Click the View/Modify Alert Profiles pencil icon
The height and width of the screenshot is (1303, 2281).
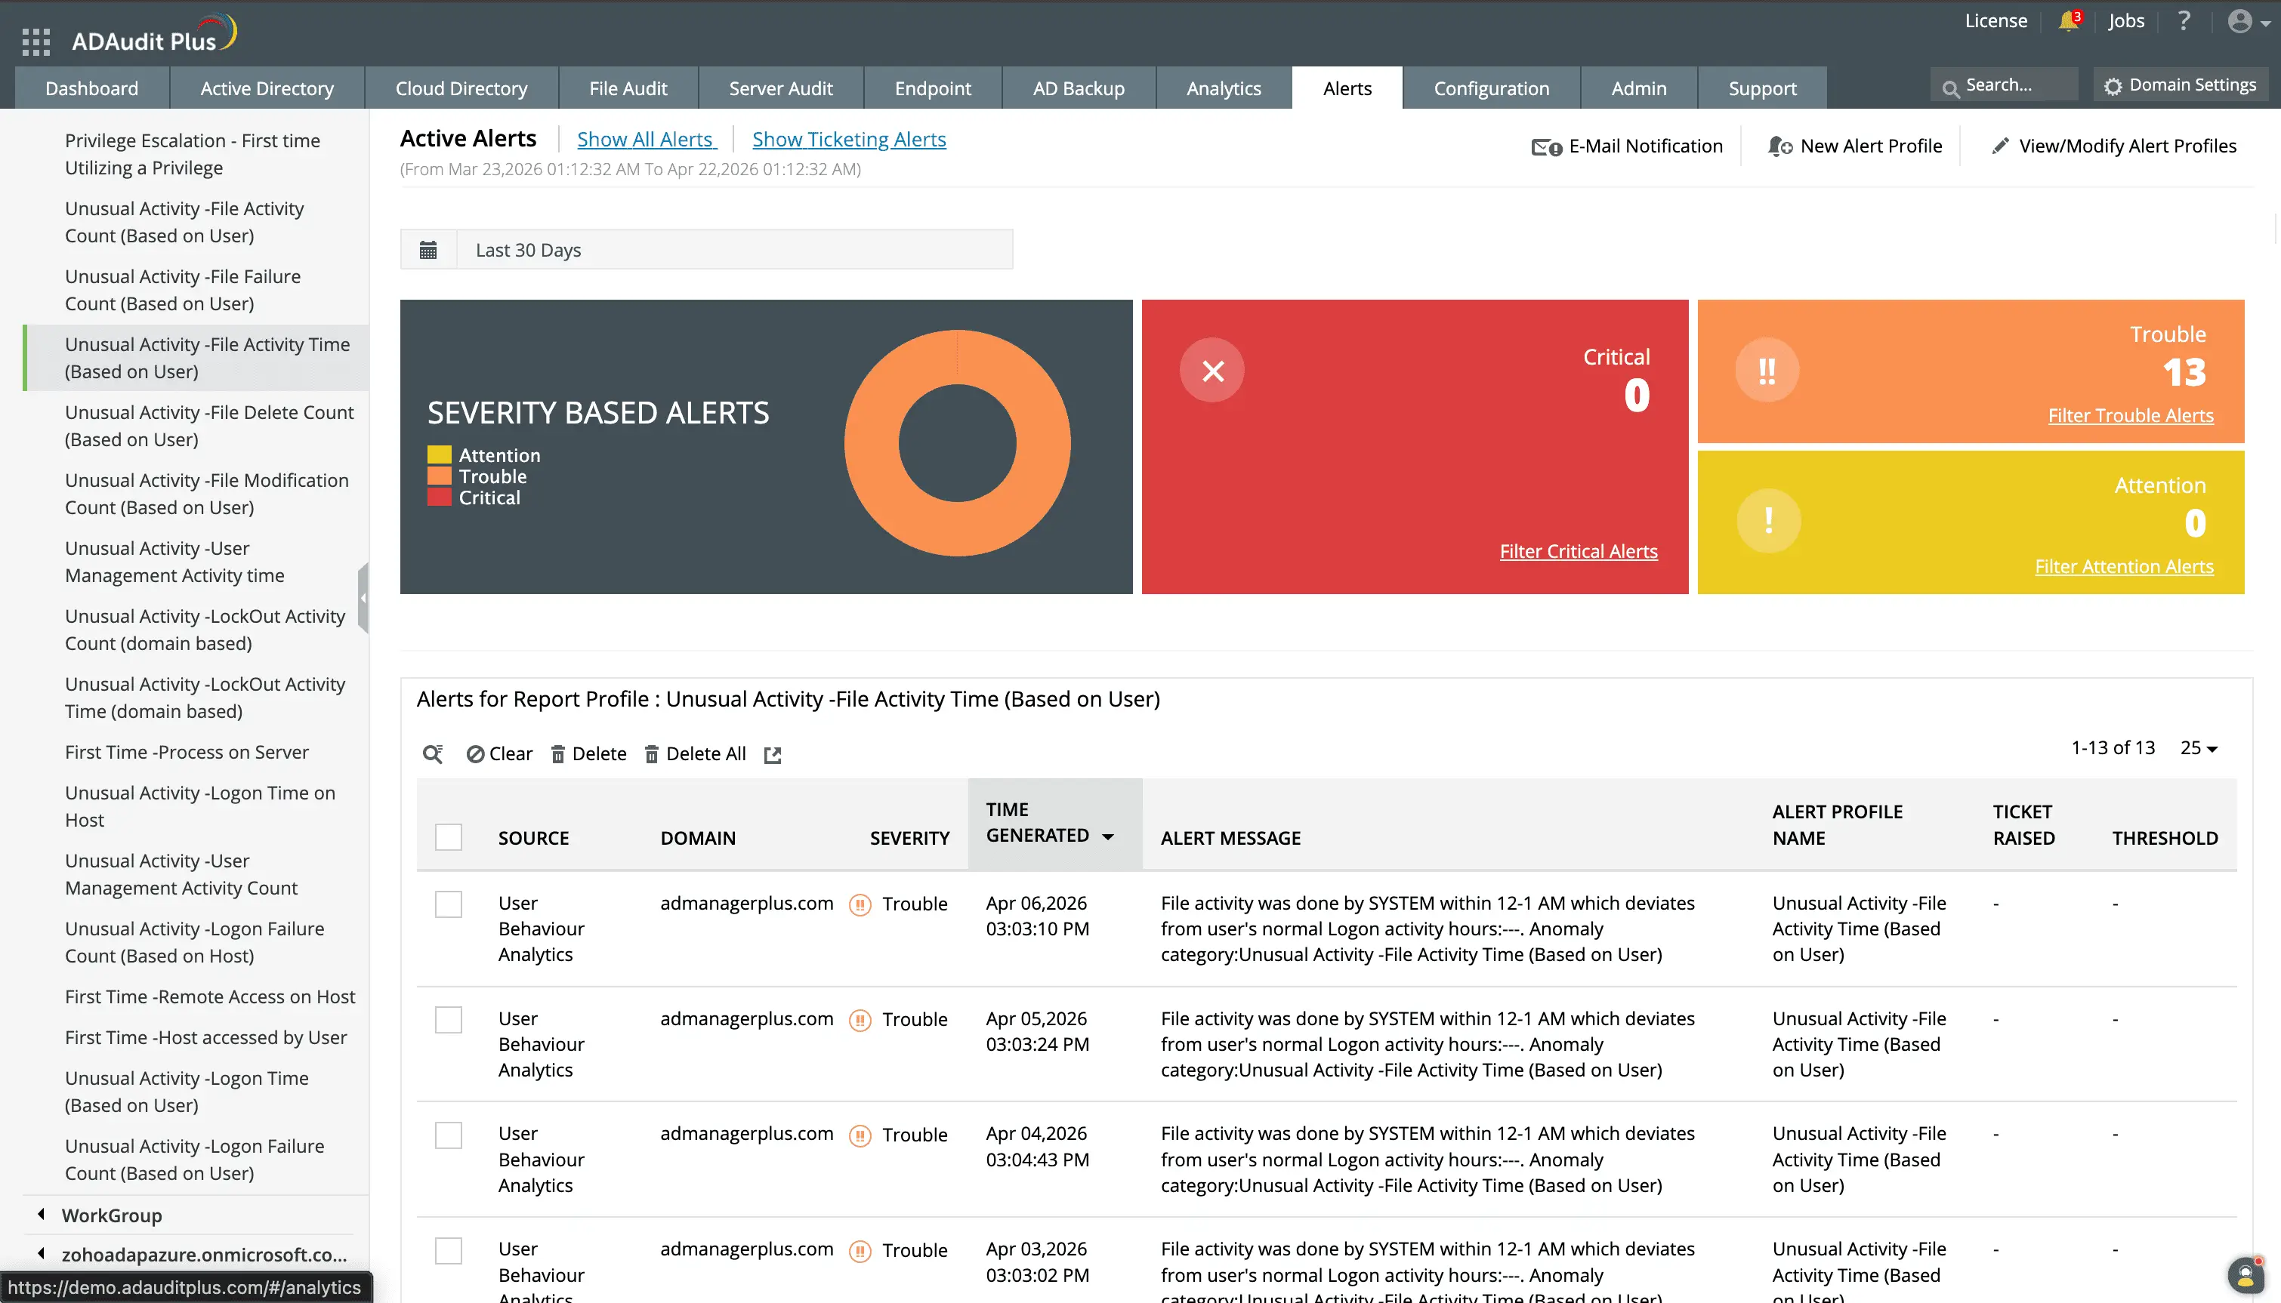point(1999,146)
